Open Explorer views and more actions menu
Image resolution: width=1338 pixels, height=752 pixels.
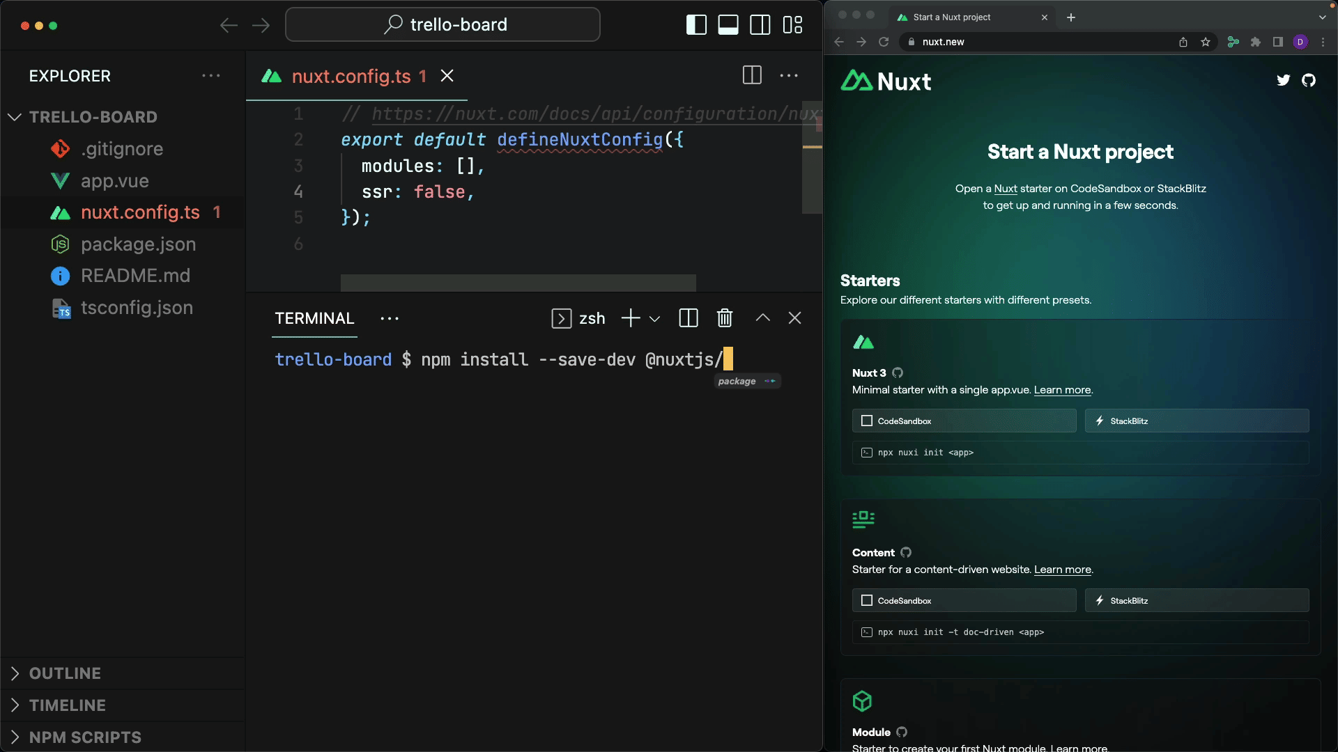[x=210, y=76]
